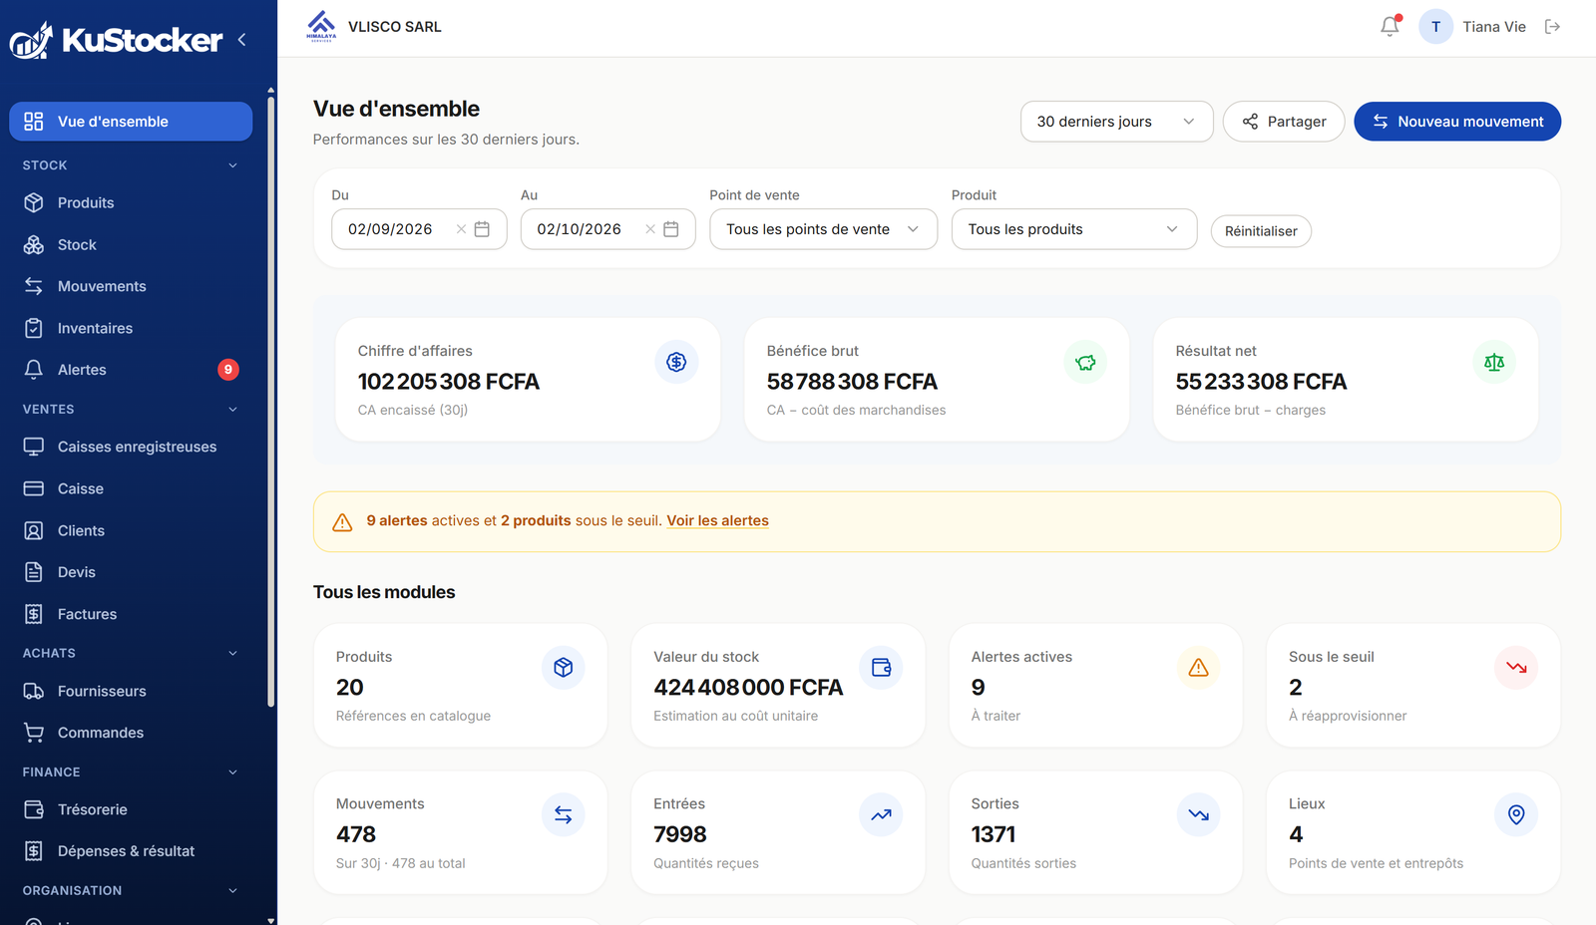
Task: Open the 30 derniers jours dropdown
Action: point(1116,122)
